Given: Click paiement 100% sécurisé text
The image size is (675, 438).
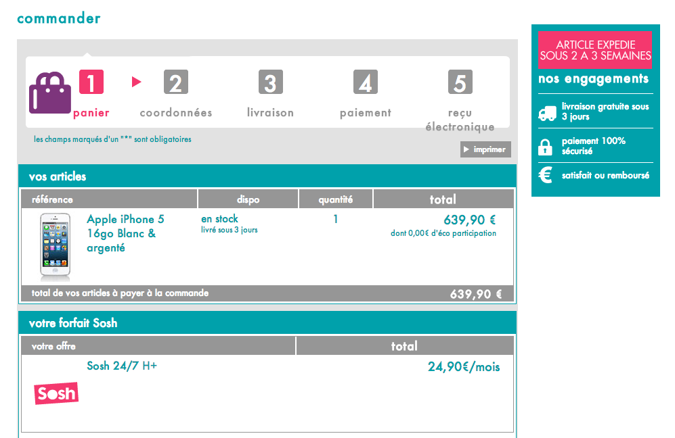Looking at the screenshot, I should [593, 146].
